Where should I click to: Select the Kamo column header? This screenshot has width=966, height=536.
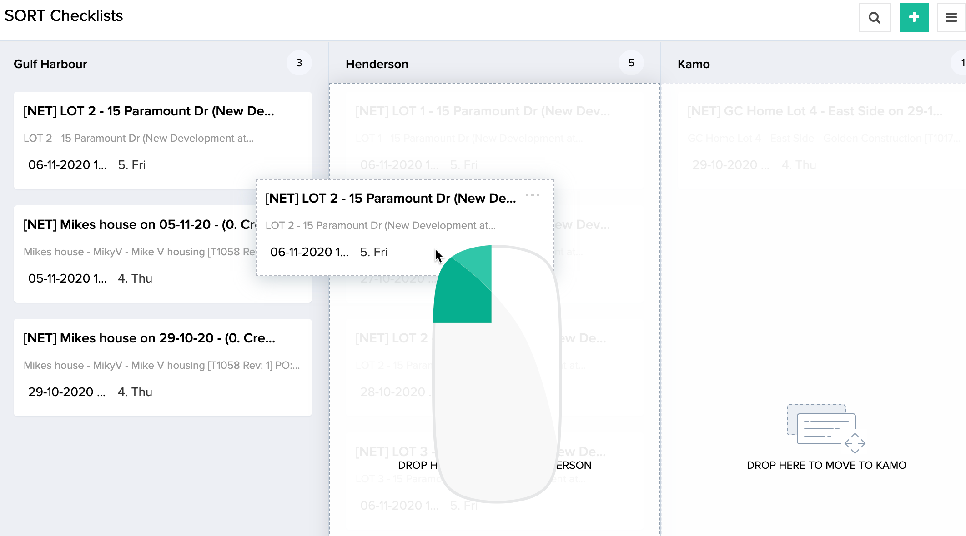(693, 64)
